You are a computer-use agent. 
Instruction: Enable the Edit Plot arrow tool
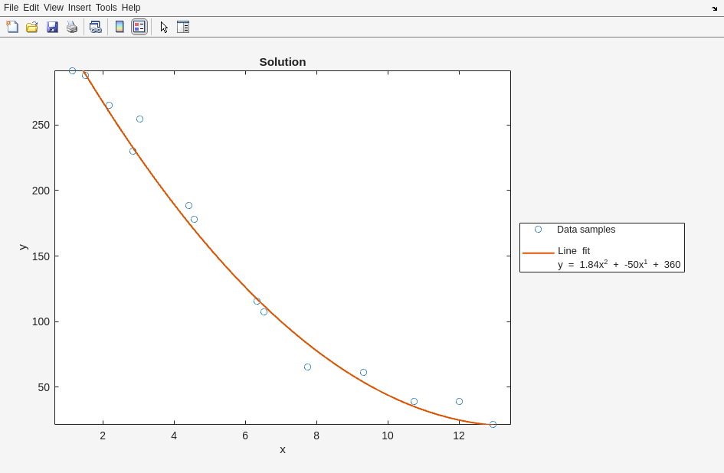click(164, 27)
